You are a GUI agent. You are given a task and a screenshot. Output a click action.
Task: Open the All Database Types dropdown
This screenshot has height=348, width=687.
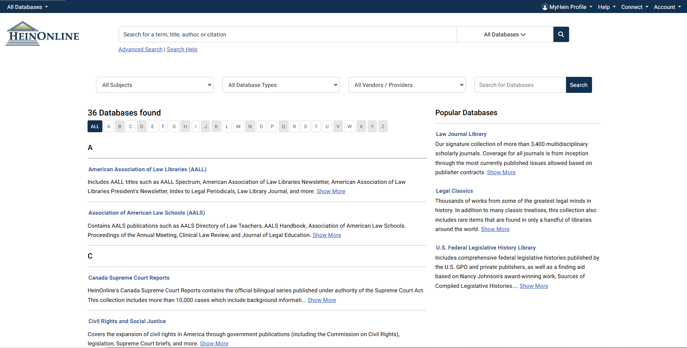pos(281,85)
